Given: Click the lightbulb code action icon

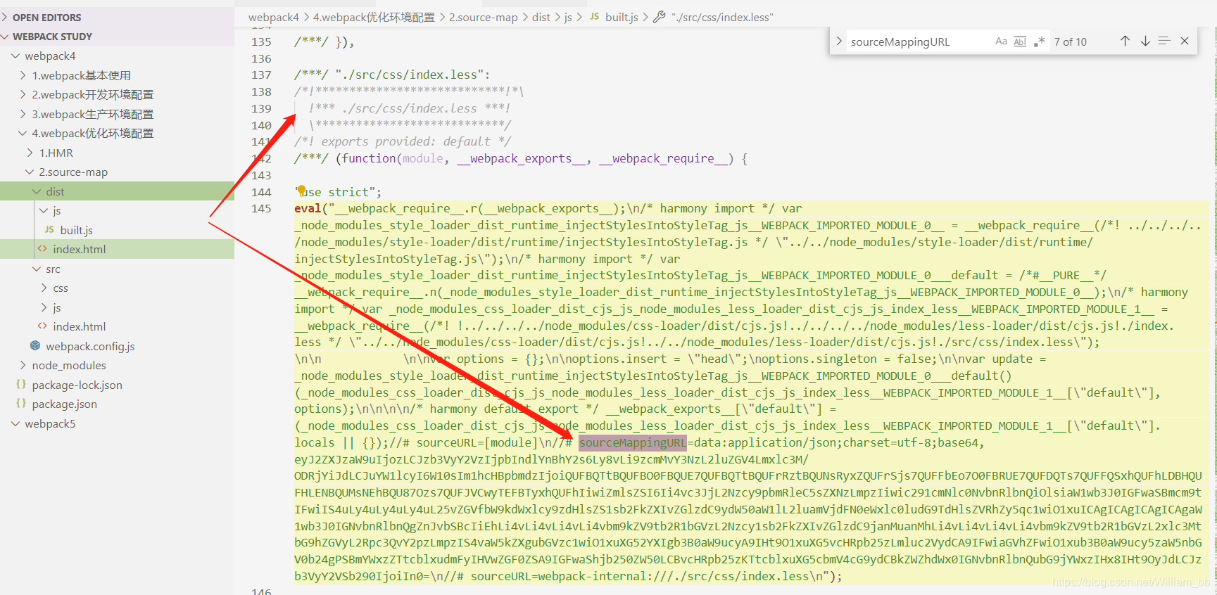Looking at the screenshot, I should 301,190.
